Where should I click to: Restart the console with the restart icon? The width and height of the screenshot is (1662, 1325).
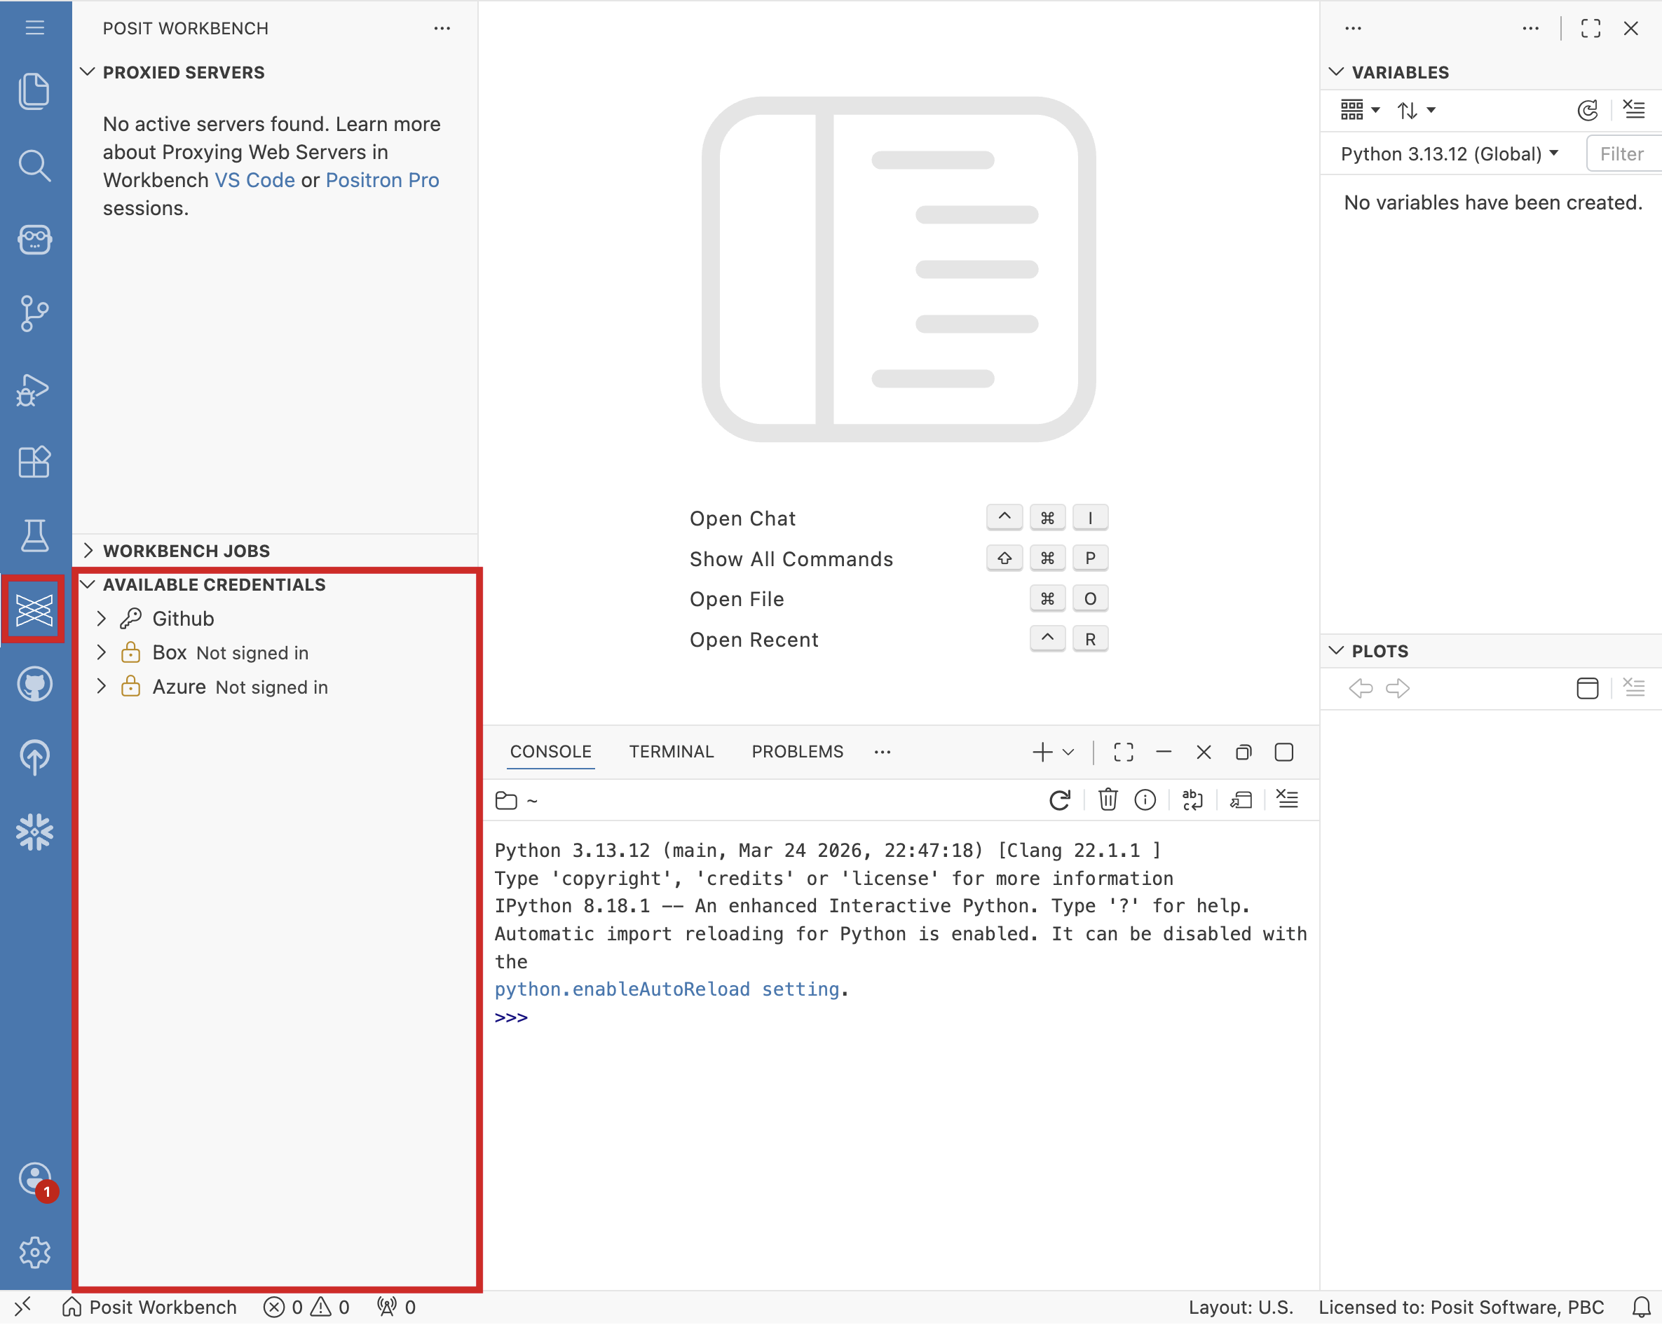coord(1060,800)
